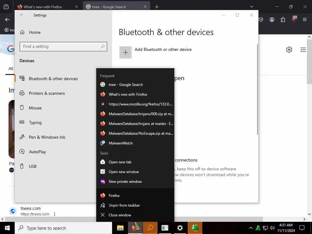
Task: Click the extension icon with 23 badge
Action: 294,19
